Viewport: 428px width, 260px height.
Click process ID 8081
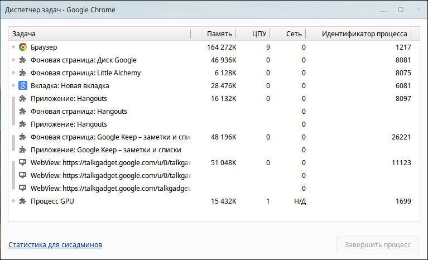pos(403,60)
